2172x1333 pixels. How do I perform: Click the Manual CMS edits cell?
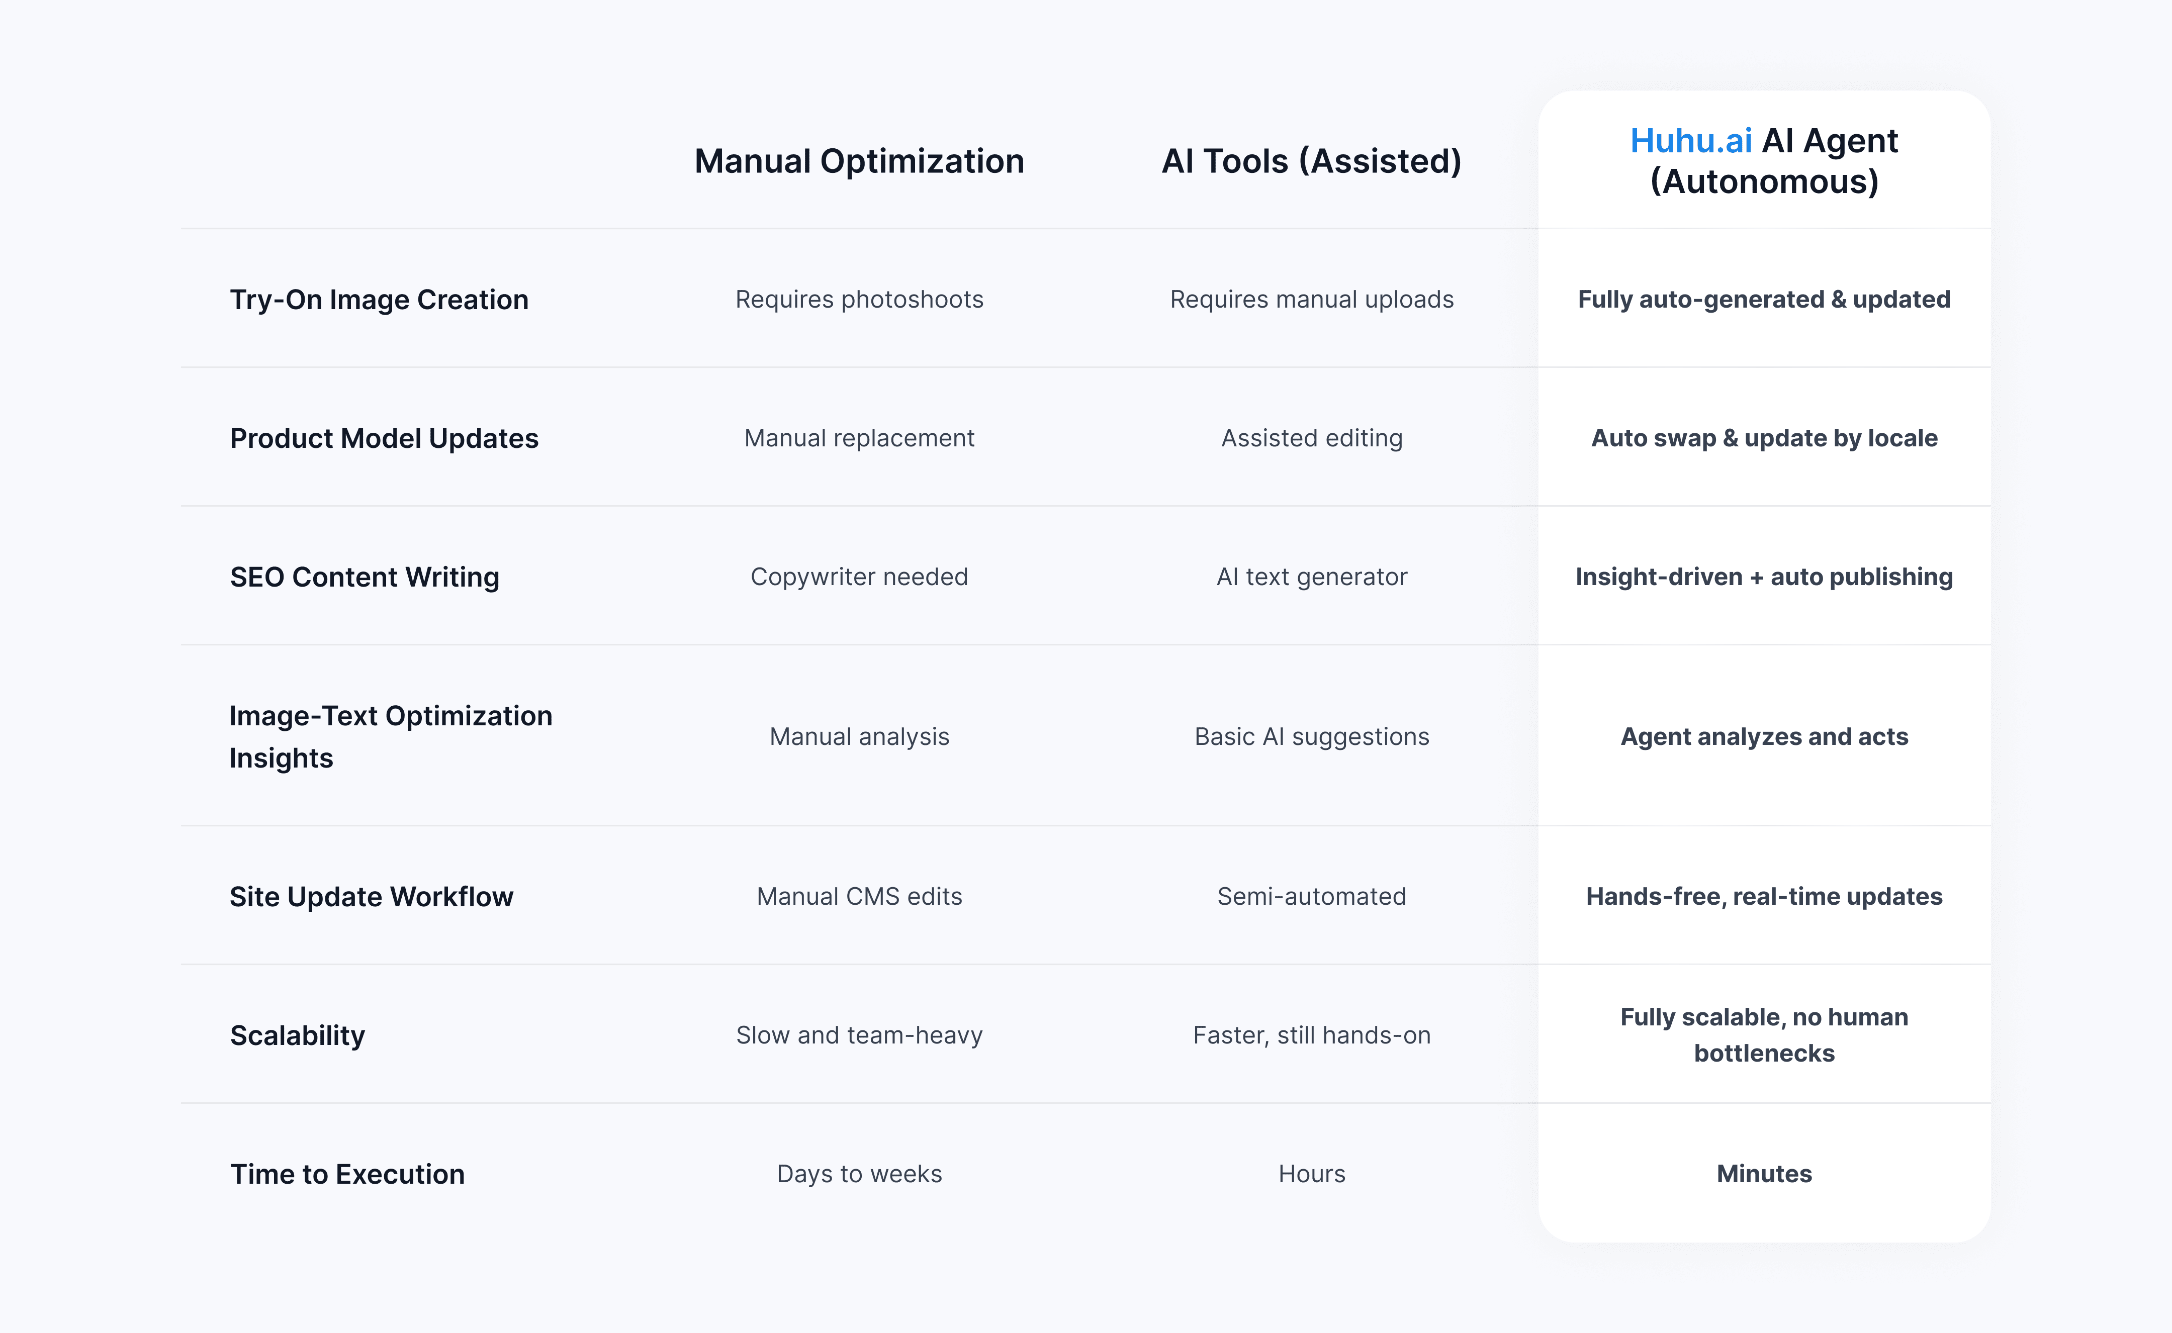coord(859,897)
